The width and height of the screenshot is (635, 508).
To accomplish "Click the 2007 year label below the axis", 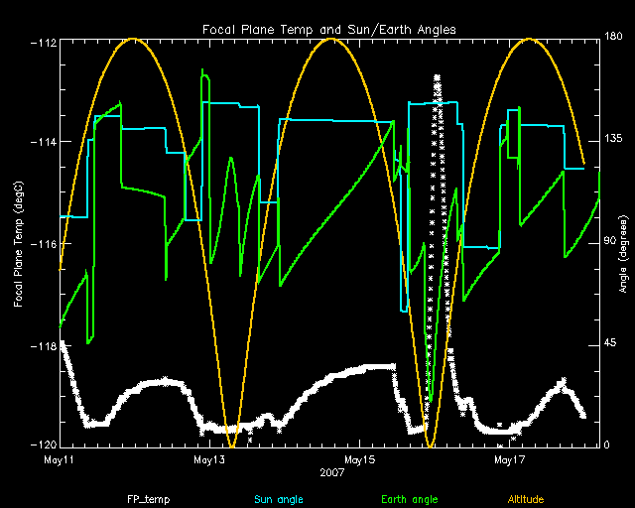I will [x=332, y=473].
